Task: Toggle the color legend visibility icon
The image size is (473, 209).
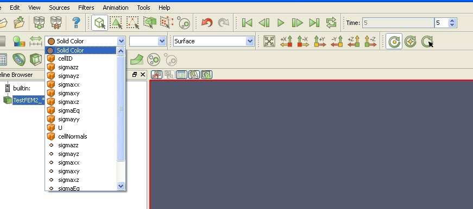Action: coord(18,41)
